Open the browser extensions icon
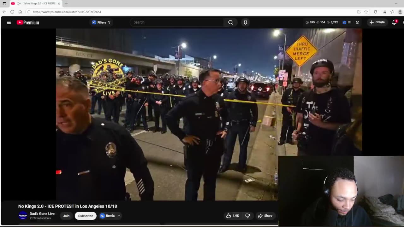The height and width of the screenshot is (227, 404). 375,12
